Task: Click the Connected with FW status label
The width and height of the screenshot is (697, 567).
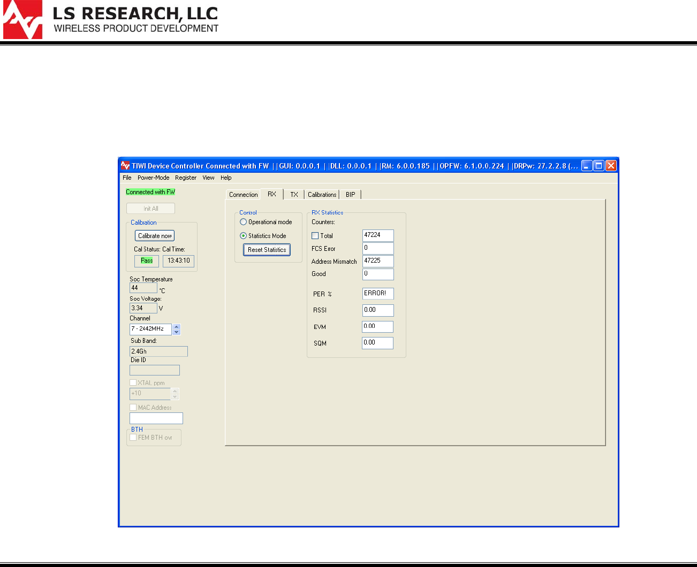Action: coord(150,192)
